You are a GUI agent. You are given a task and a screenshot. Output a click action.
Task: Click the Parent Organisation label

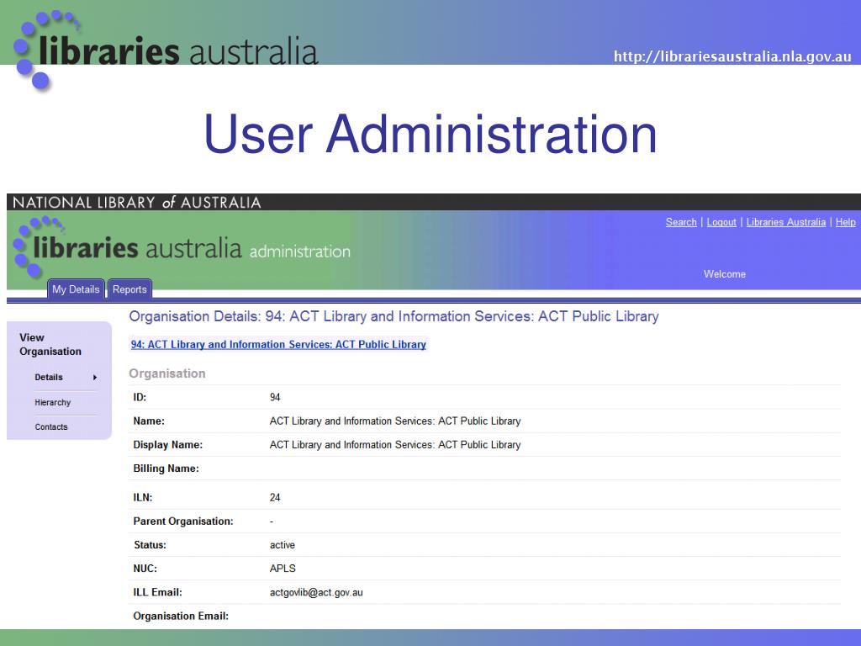tap(183, 522)
